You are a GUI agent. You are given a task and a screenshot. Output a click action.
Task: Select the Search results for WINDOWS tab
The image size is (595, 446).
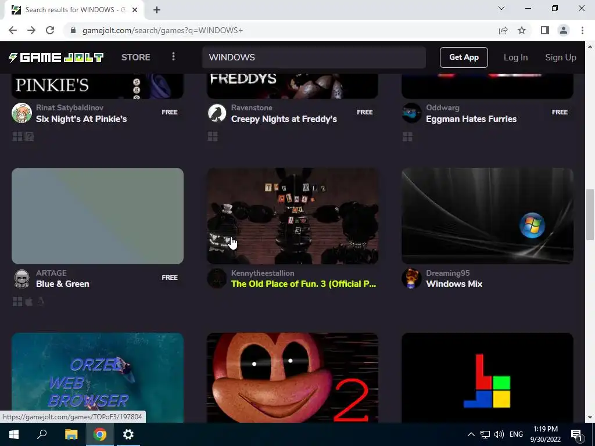[x=74, y=10]
